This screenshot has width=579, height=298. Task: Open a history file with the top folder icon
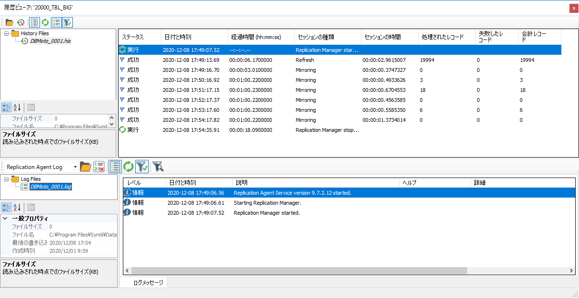coord(10,22)
